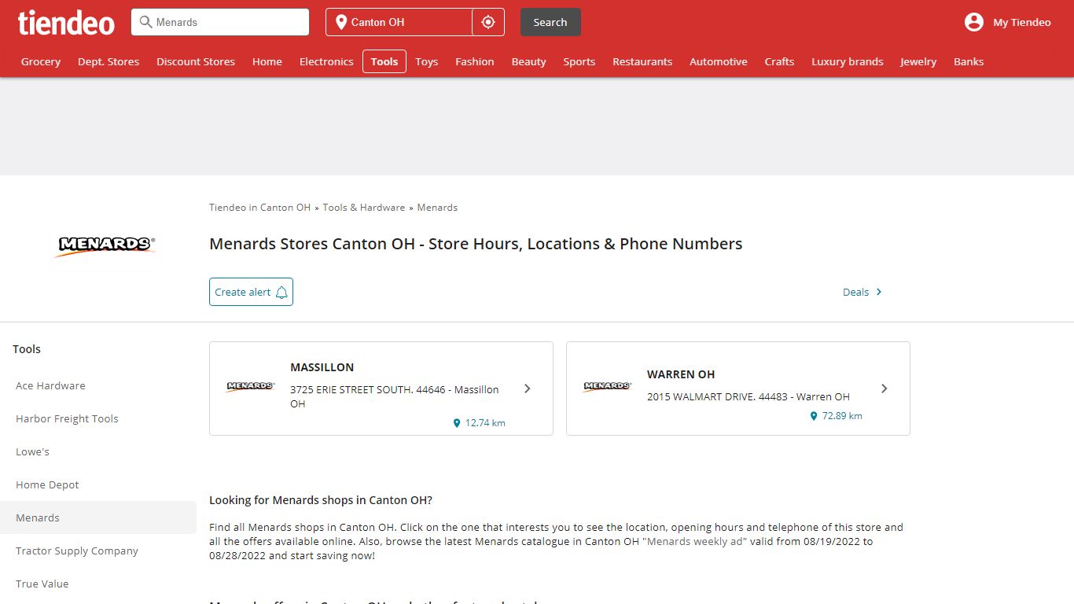Click the My Tiendeo user avatar icon
The height and width of the screenshot is (604, 1074).
tap(974, 22)
